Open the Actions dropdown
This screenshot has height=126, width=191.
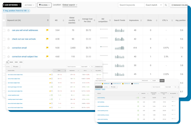pyautogui.click(x=29, y=5)
